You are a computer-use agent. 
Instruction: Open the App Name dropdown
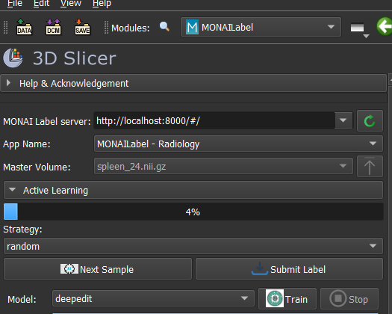(238, 144)
